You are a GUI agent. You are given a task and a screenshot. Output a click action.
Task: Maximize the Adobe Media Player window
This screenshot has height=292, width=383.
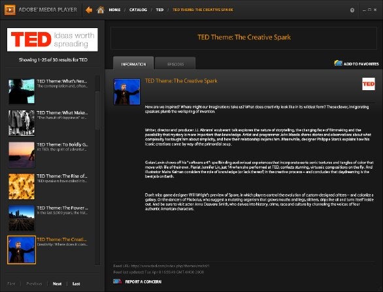tap(369, 10)
